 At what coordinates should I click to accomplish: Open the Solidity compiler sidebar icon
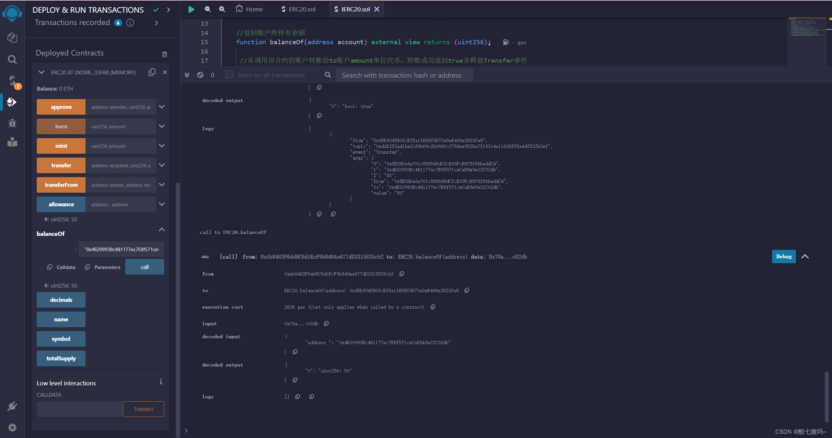point(13,81)
